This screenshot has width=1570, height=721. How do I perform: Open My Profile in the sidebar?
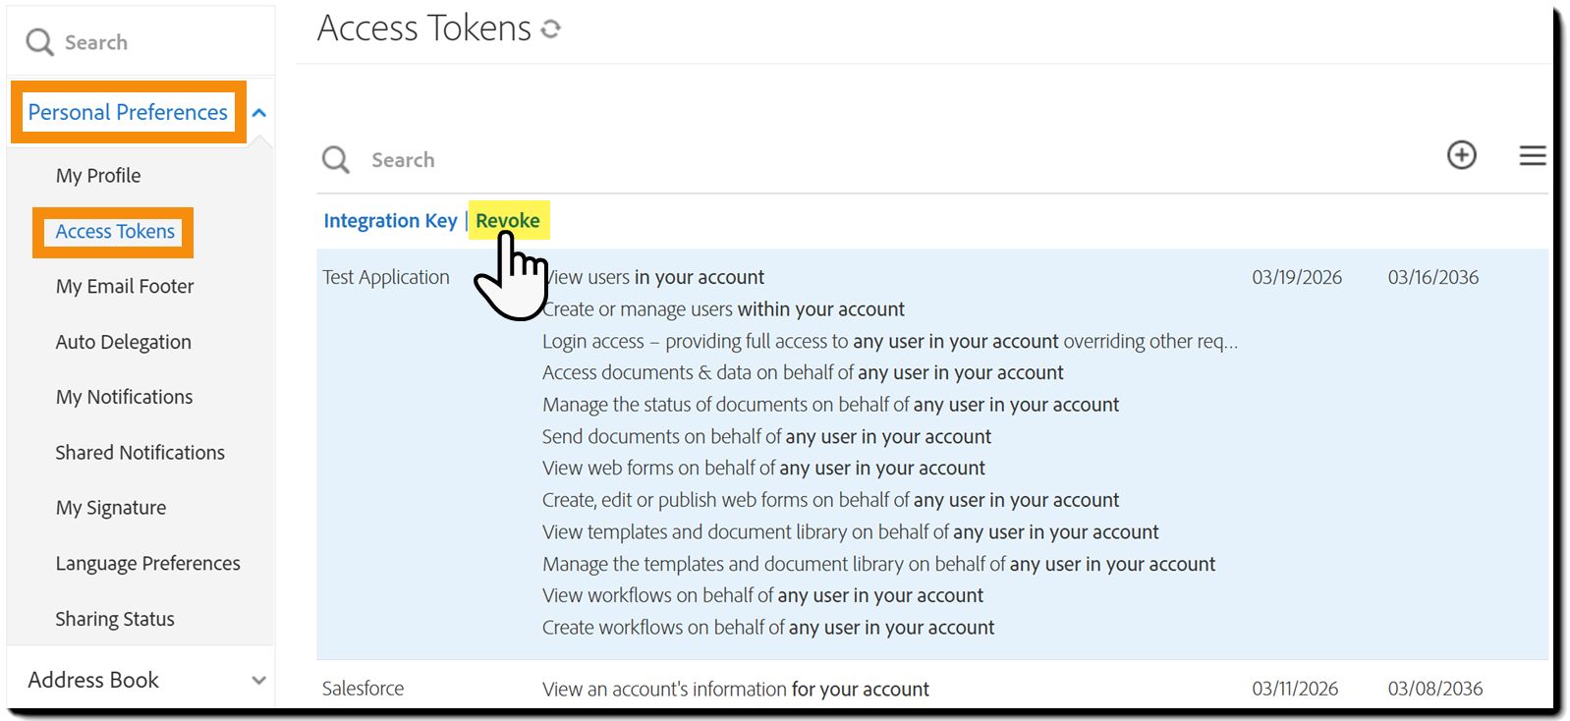(x=98, y=175)
